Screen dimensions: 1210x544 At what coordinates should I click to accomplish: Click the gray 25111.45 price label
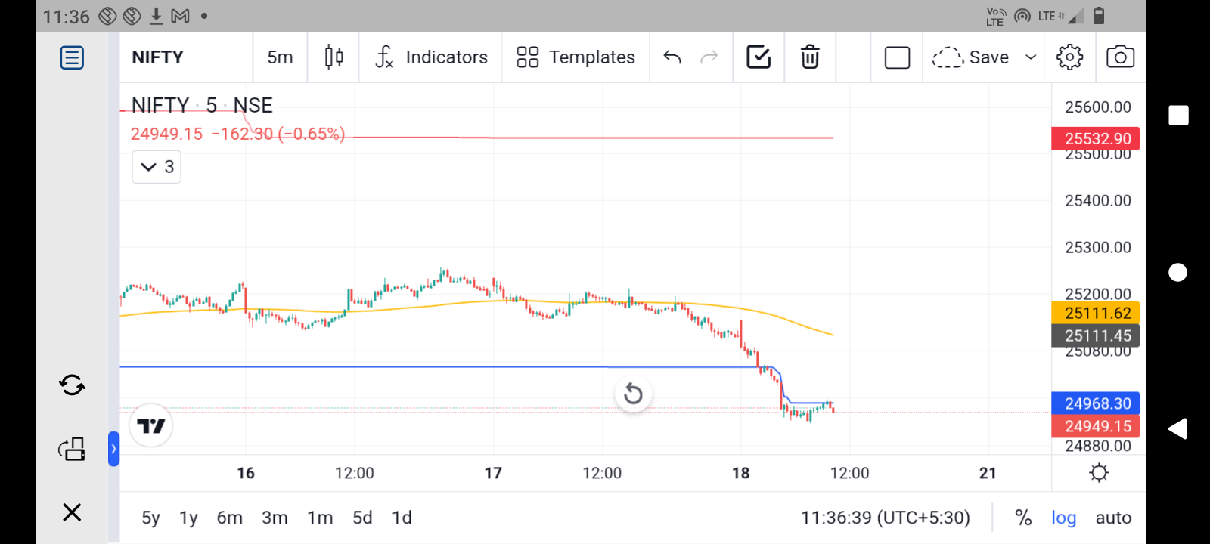1096,335
